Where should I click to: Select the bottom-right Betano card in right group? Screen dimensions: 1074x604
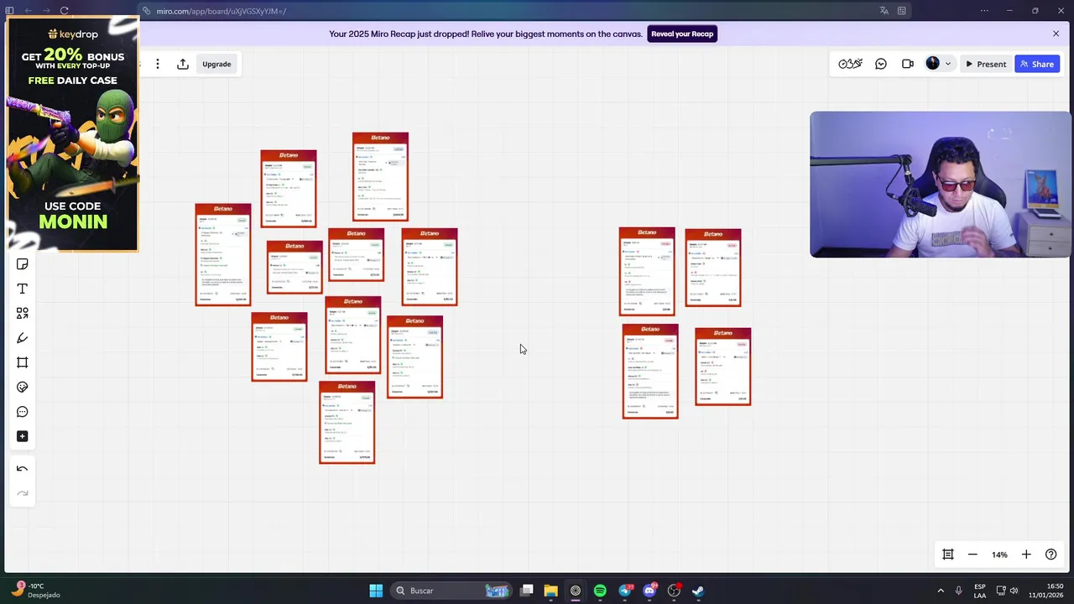[723, 367]
